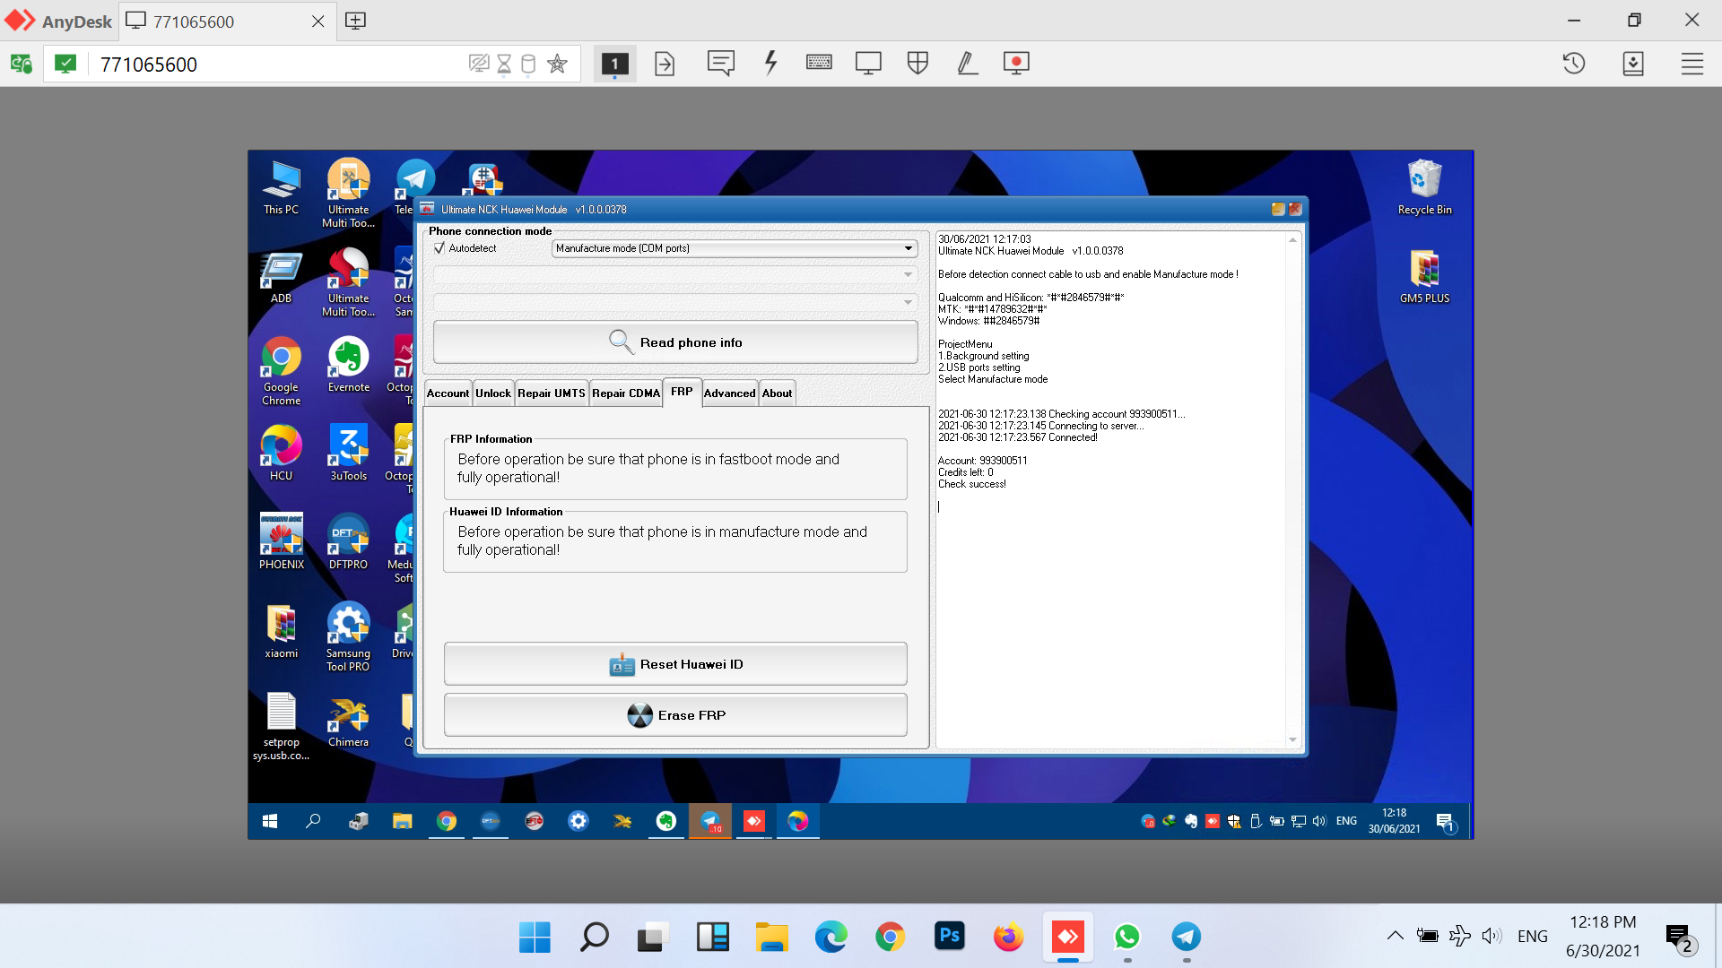This screenshot has height=968, width=1722.
Task: Open Samsung Tool PRO desktop shortcut
Action: tap(348, 637)
